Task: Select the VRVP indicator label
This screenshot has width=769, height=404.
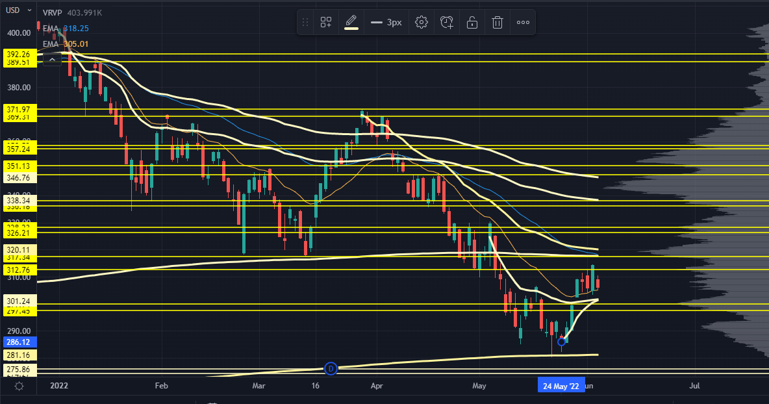Action: click(53, 13)
